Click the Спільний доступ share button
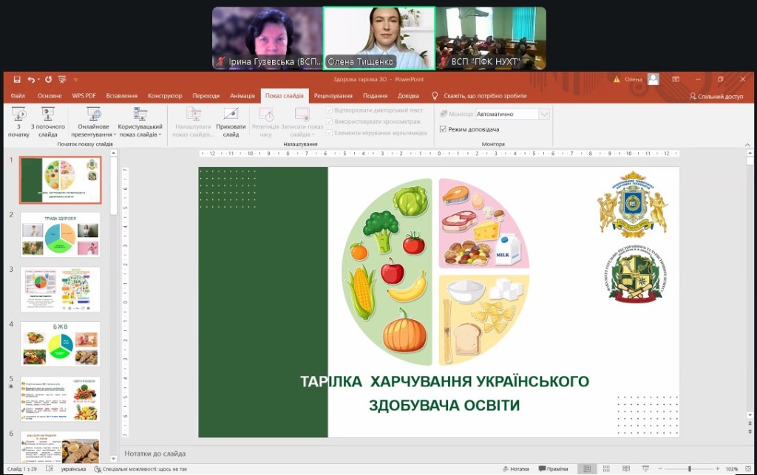Viewport: 757px width, 475px height. pos(716,96)
